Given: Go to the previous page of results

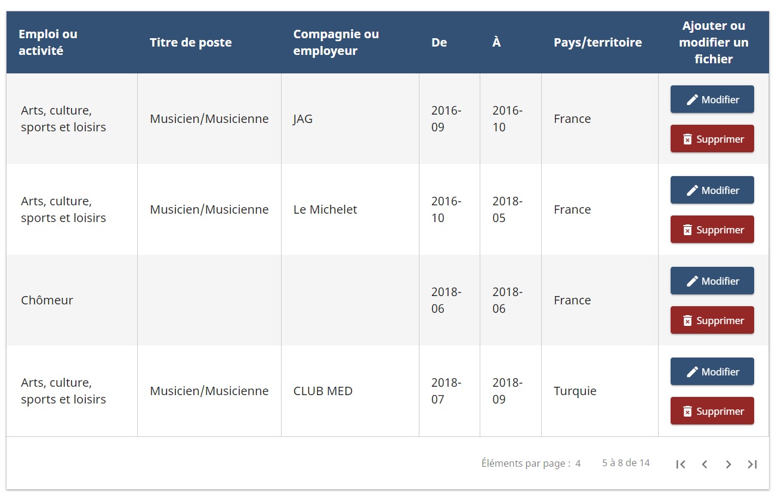Looking at the screenshot, I should pos(705,464).
